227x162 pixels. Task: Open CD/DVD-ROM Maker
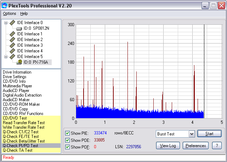(x=21, y=104)
